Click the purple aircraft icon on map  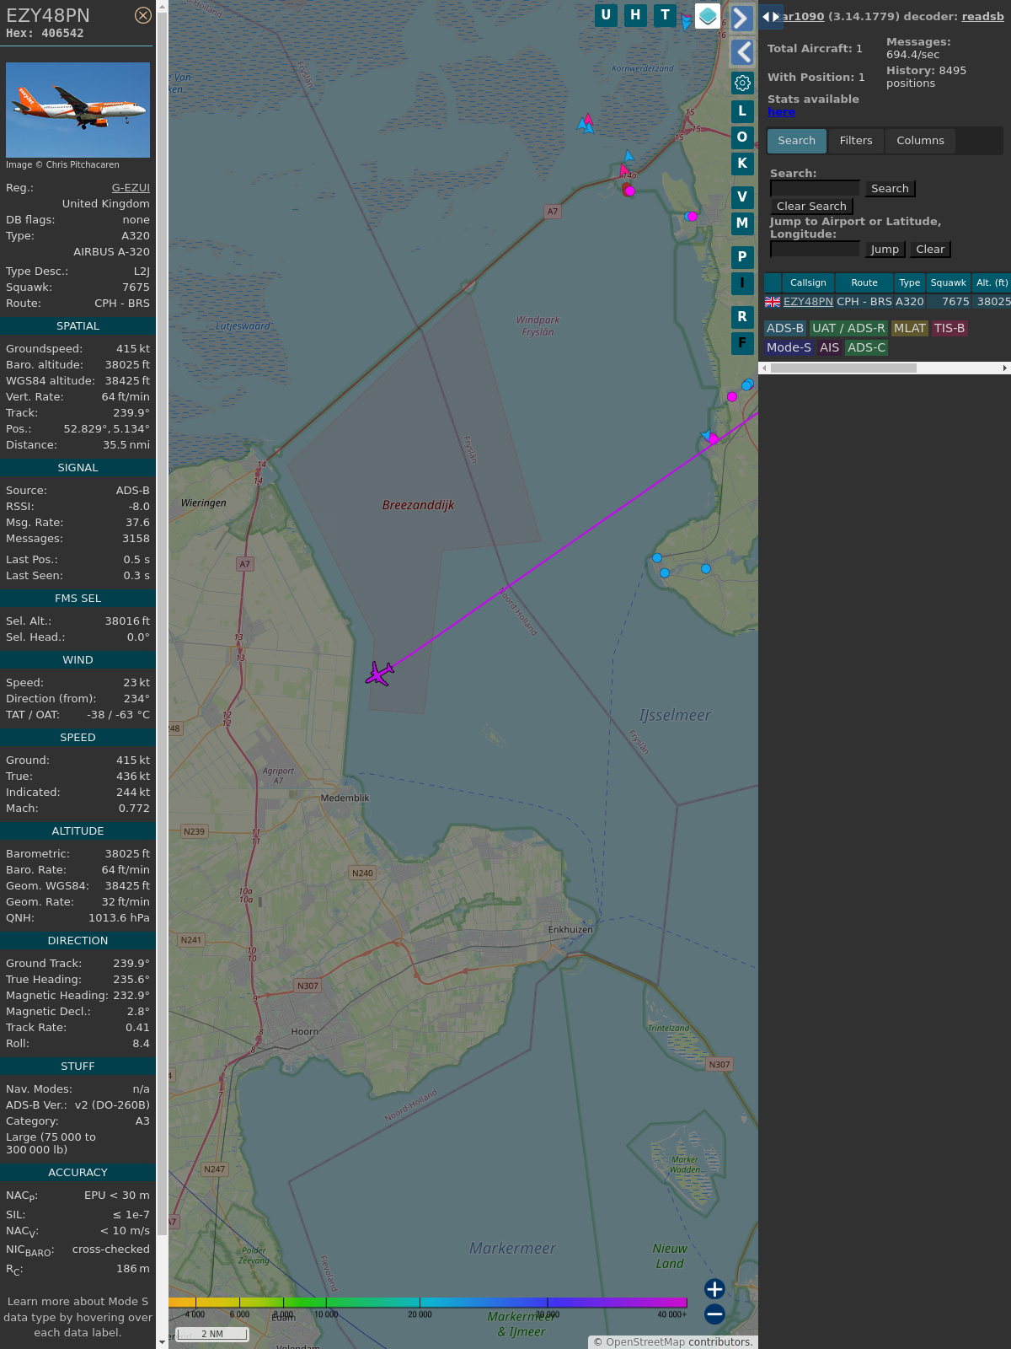[x=380, y=674]
